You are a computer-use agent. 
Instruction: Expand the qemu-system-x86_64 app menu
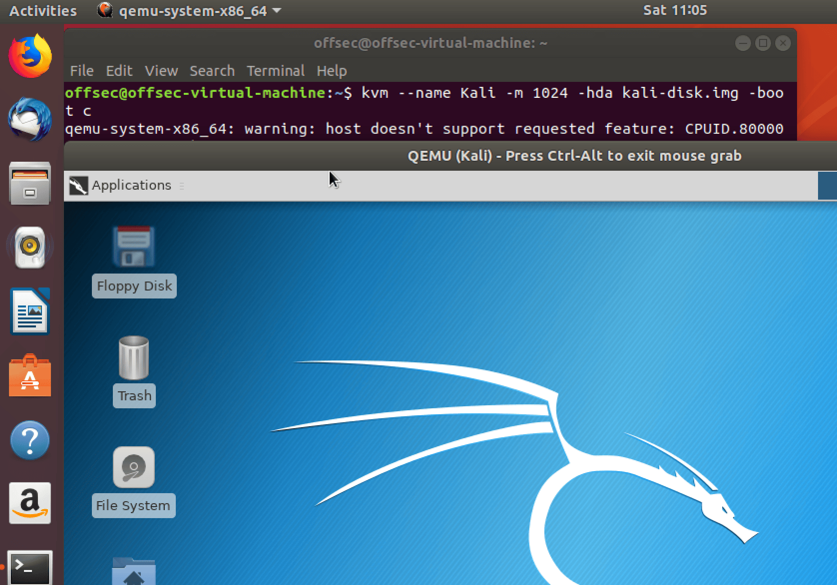tap(190, 10)
